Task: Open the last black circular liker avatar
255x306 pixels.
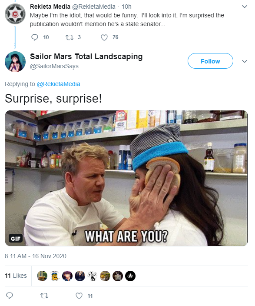Action: point(130,276)
